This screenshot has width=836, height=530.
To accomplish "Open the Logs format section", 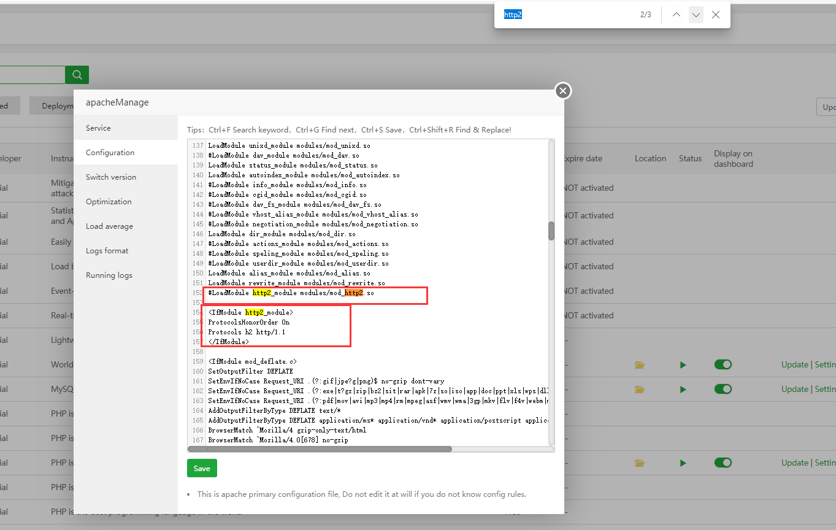I will [126, 250].
